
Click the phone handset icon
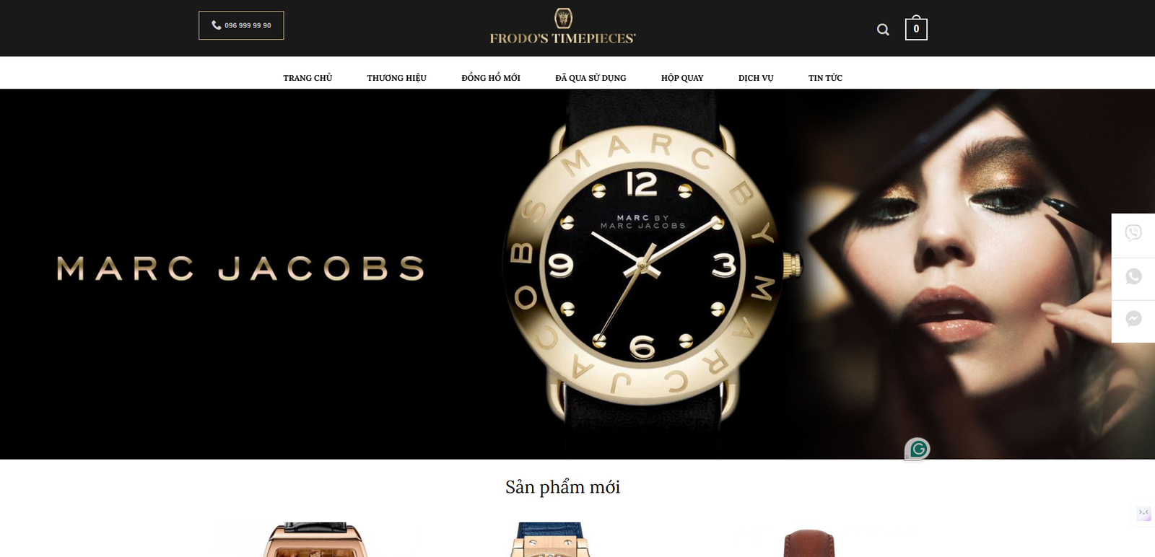point(216,25)
